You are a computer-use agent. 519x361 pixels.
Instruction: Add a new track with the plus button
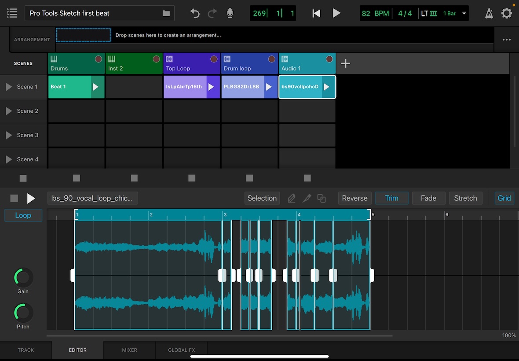pyautogui.click(x=345, y=63)
